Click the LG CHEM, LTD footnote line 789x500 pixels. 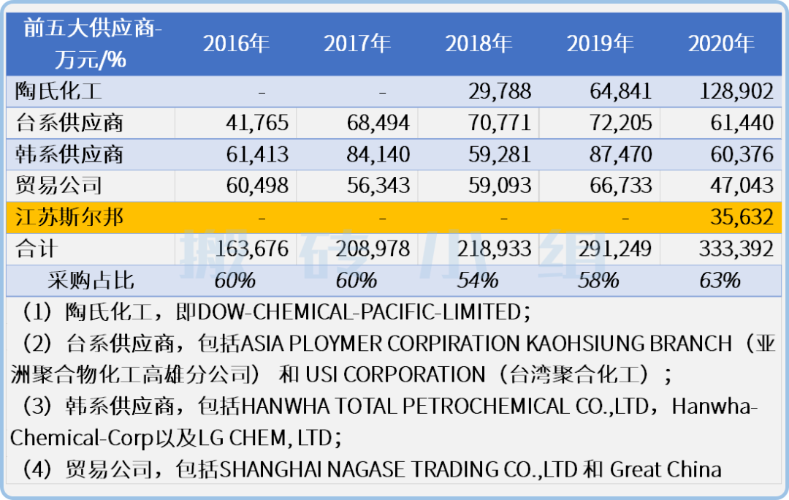tap(176, 438)
